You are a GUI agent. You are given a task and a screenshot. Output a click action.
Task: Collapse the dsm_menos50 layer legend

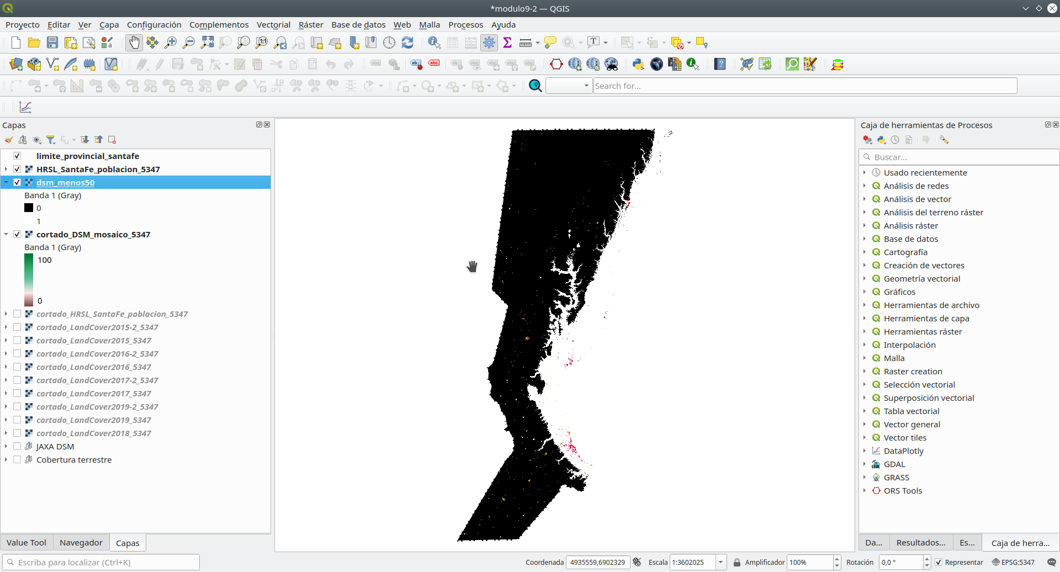pyautogui.click(x=6, y=182)
